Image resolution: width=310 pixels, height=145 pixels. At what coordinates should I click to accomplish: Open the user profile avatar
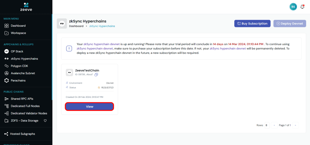pyautogui.click(x=293, y=7)
